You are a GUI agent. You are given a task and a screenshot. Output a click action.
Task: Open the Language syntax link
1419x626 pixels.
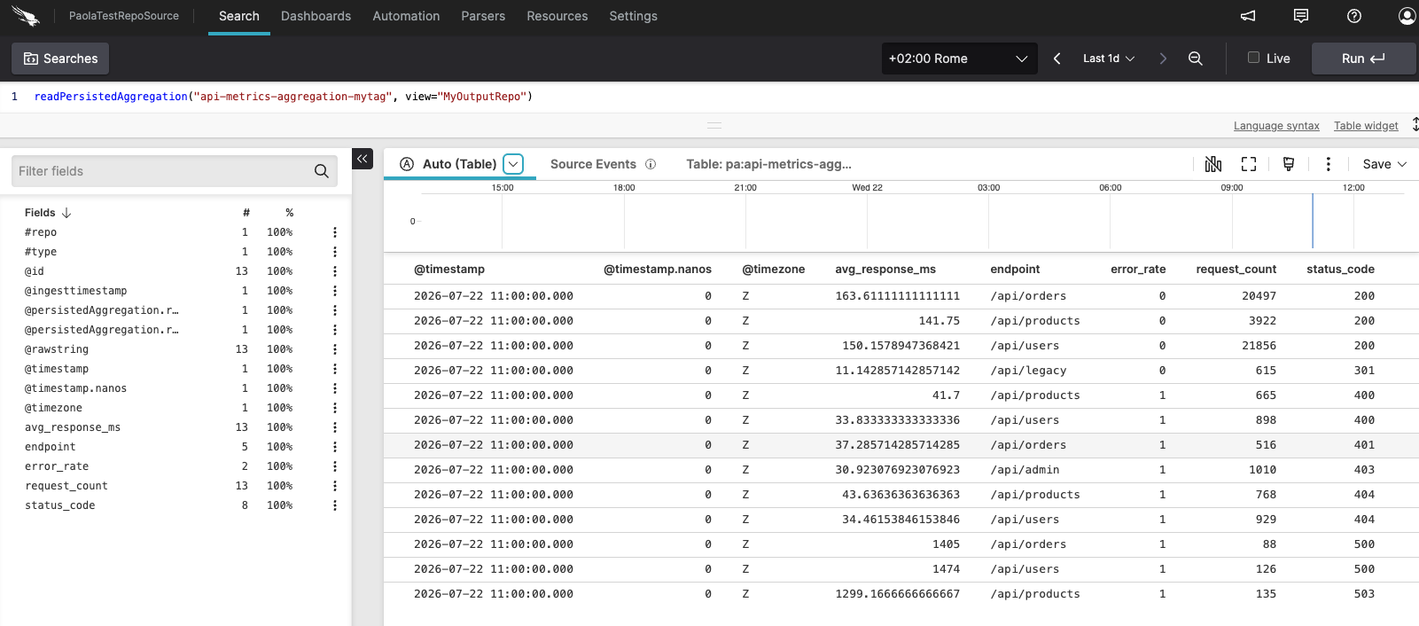pyautogui.click(x=1276, y=126)
